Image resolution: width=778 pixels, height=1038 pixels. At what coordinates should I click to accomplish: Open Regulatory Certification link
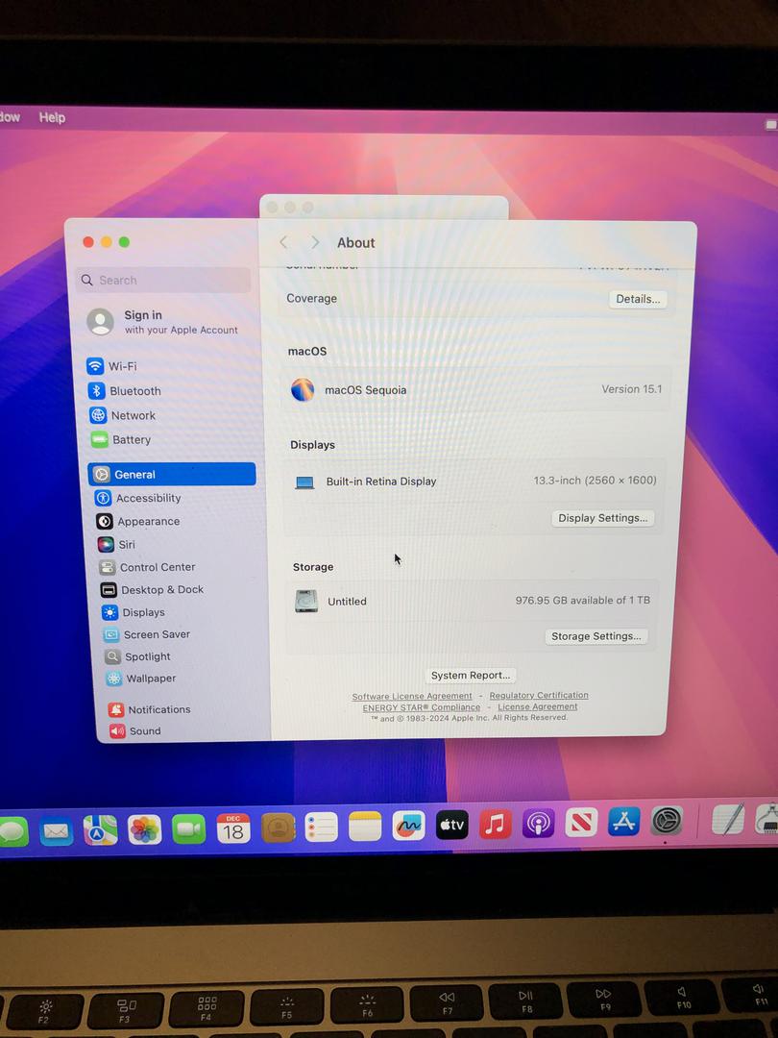click(539, 695)
